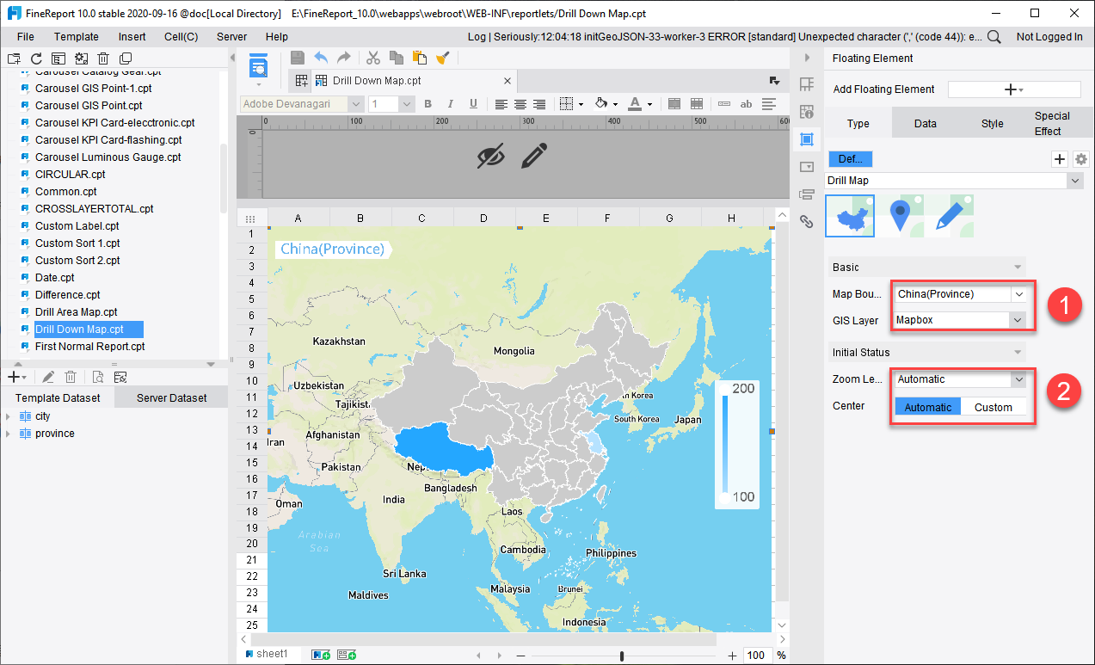Set Center to Custom
1095x665 pixels.
point(993,407)
